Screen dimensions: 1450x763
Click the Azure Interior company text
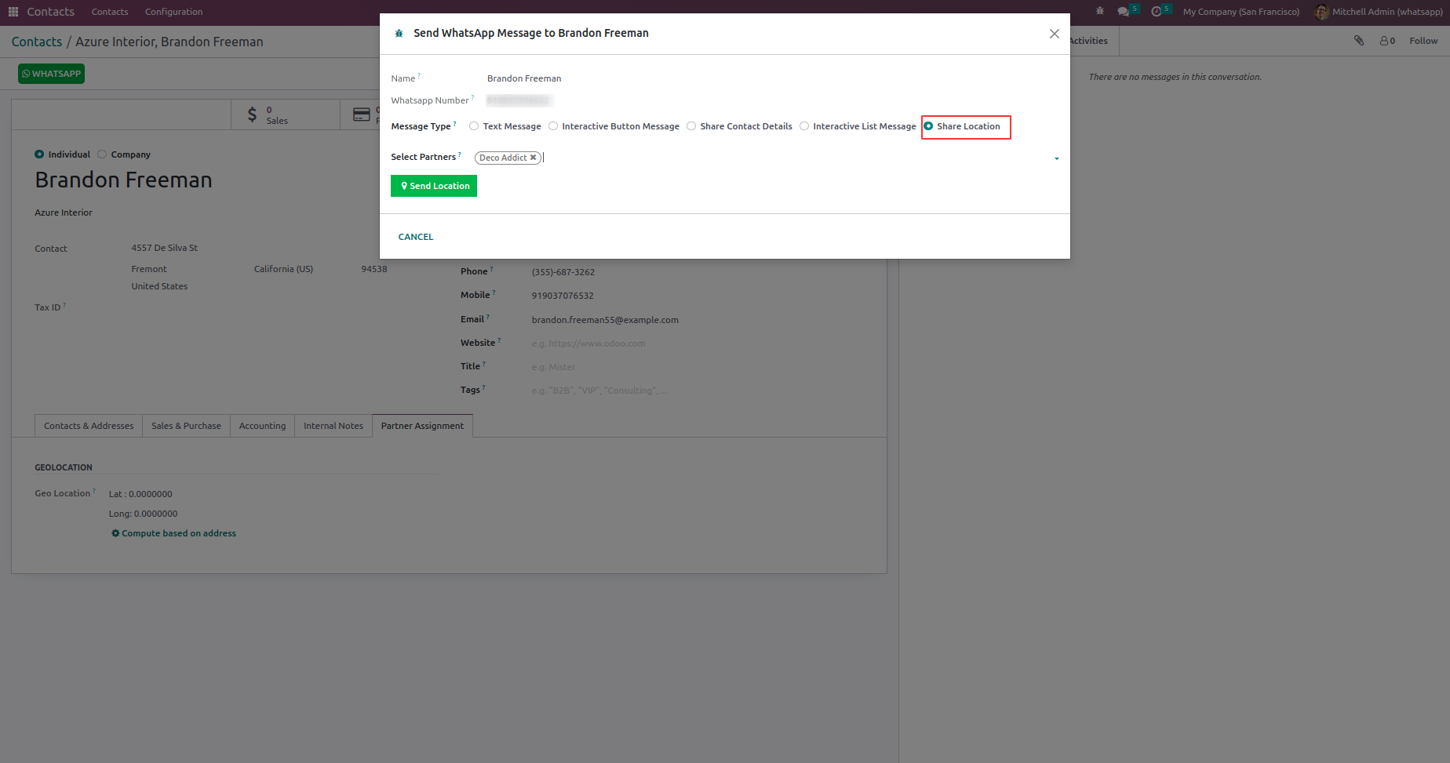click(x=64, y=213)
